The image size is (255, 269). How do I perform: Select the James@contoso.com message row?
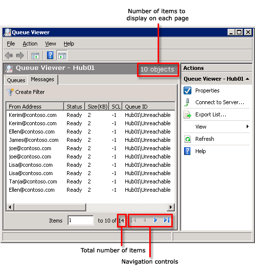coord(91,140)
